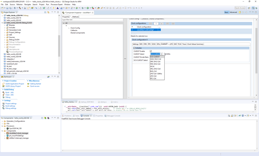
Task: Choose RTC CLK from the dropdown list
Action: pyautogui.click(x=157, y=78)
